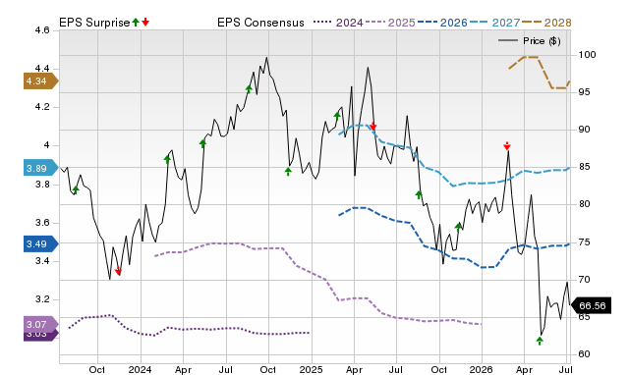Image resolution: width=629 pixels, height=375 pixels.
Task: Click the 85 label on the price axis
Action: coord(584,167)
